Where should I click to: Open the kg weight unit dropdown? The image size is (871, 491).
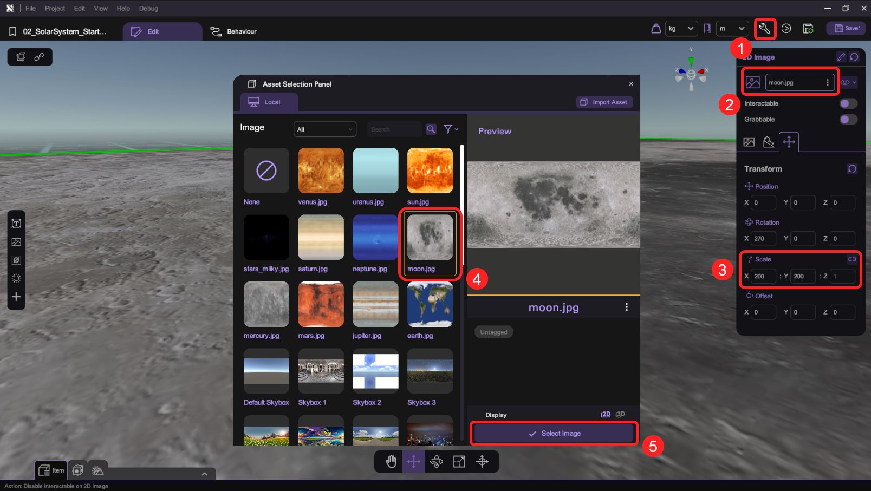pyautogui.click(x=681, y=29)
